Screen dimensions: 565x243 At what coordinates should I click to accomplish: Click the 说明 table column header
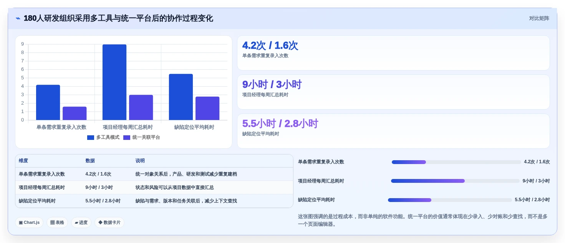click(140, 161)
